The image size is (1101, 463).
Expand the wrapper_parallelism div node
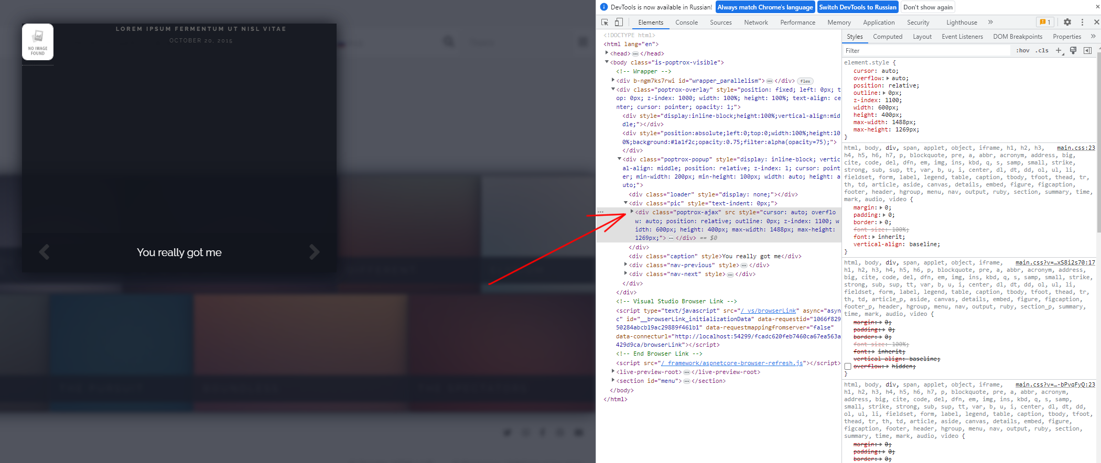[613, 80]
